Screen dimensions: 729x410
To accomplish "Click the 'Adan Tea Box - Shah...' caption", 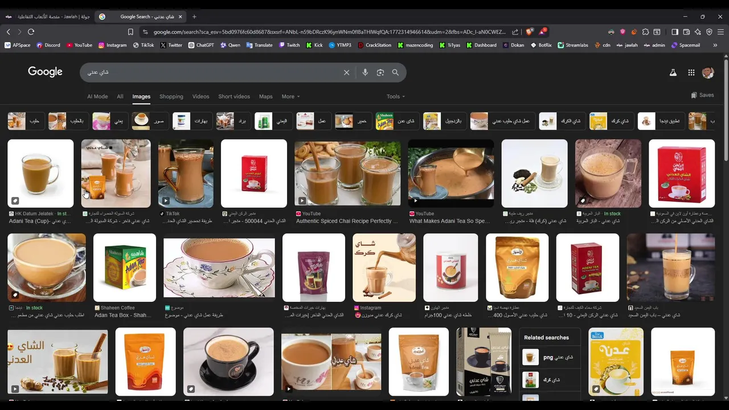I will (122, 315).
